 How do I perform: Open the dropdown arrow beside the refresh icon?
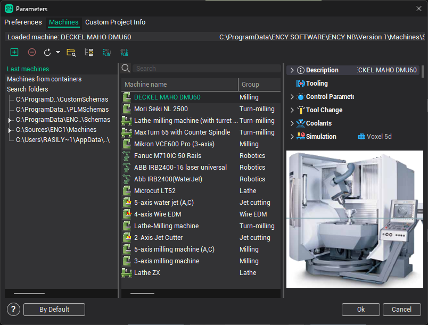click(57, 53)
